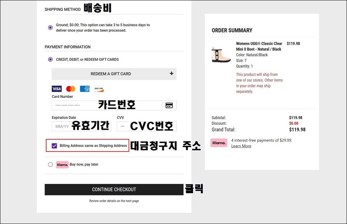Select the Ground shipping radio button
The width and height of the screenshot is (347, 224).
[51, 28]
